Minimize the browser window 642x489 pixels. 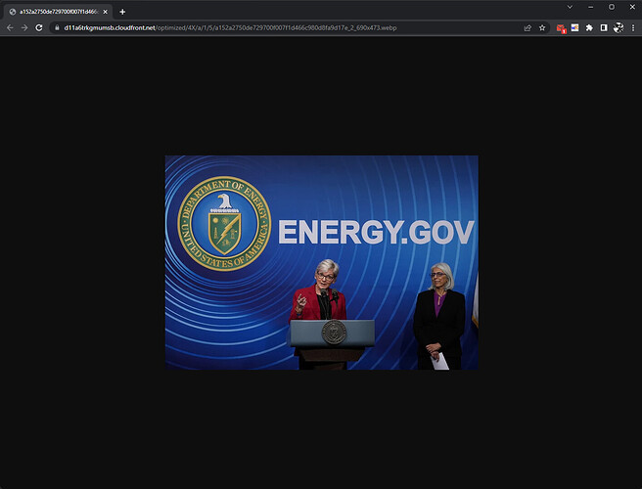(590, 7)
